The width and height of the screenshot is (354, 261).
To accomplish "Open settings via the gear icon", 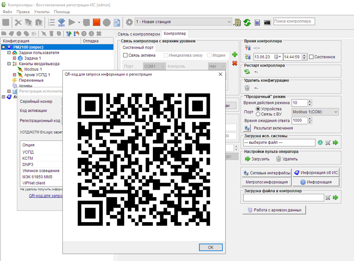I will click(x=129, y=22).
